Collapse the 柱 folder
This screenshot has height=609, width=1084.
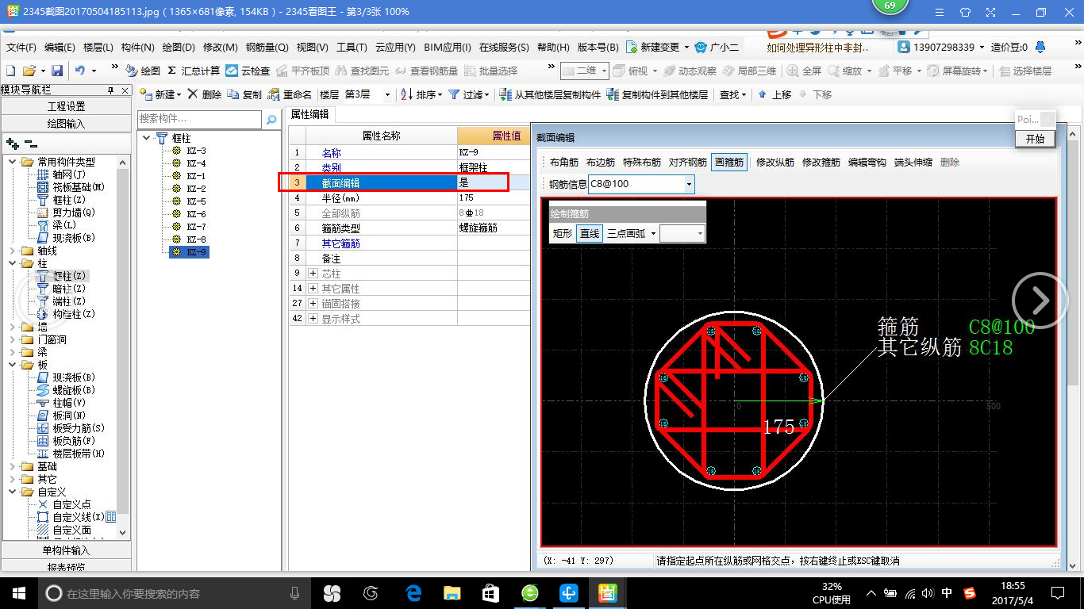[12, 263]
